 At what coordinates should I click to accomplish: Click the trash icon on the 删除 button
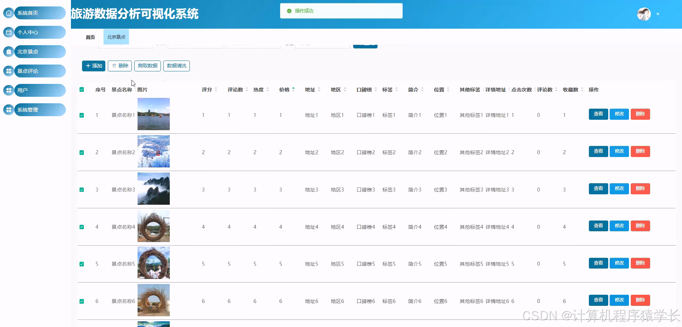114,66
